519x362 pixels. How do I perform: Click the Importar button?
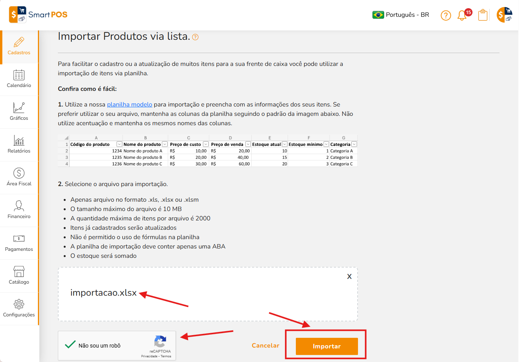tap(327, 346)
